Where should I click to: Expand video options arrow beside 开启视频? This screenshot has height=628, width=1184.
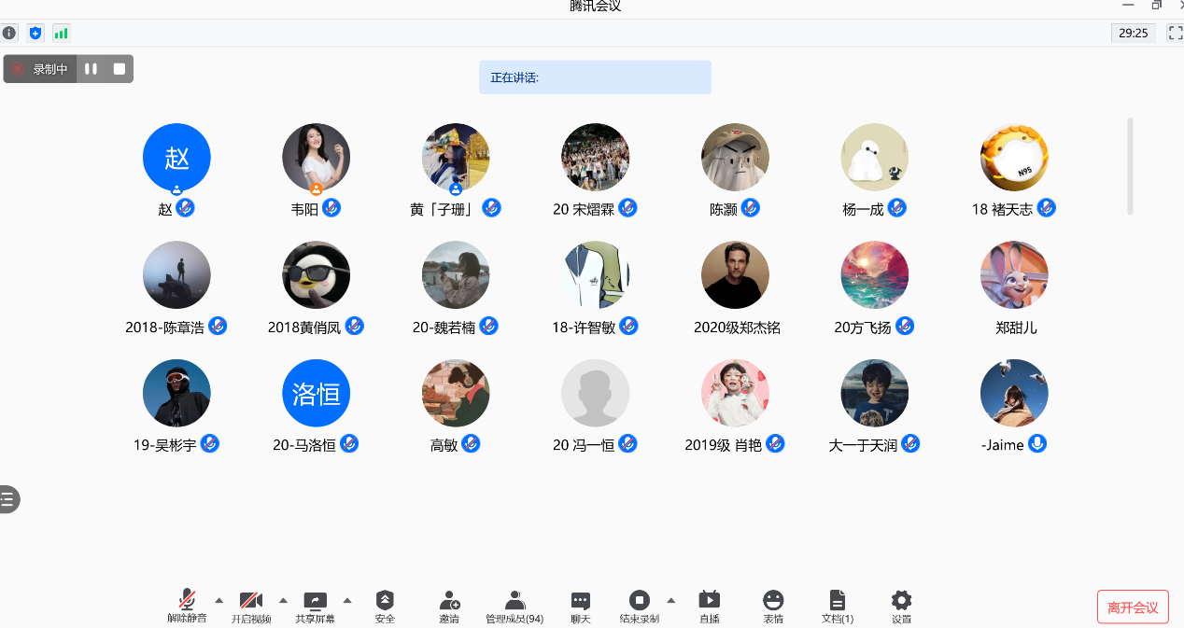tap(283, 600)
